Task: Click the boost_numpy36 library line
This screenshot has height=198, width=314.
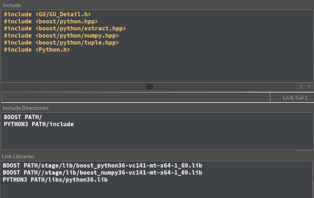Action: click(x=102, y=172)
